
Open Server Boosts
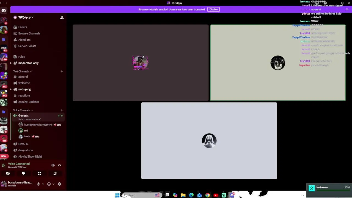(x=27, y=46)
